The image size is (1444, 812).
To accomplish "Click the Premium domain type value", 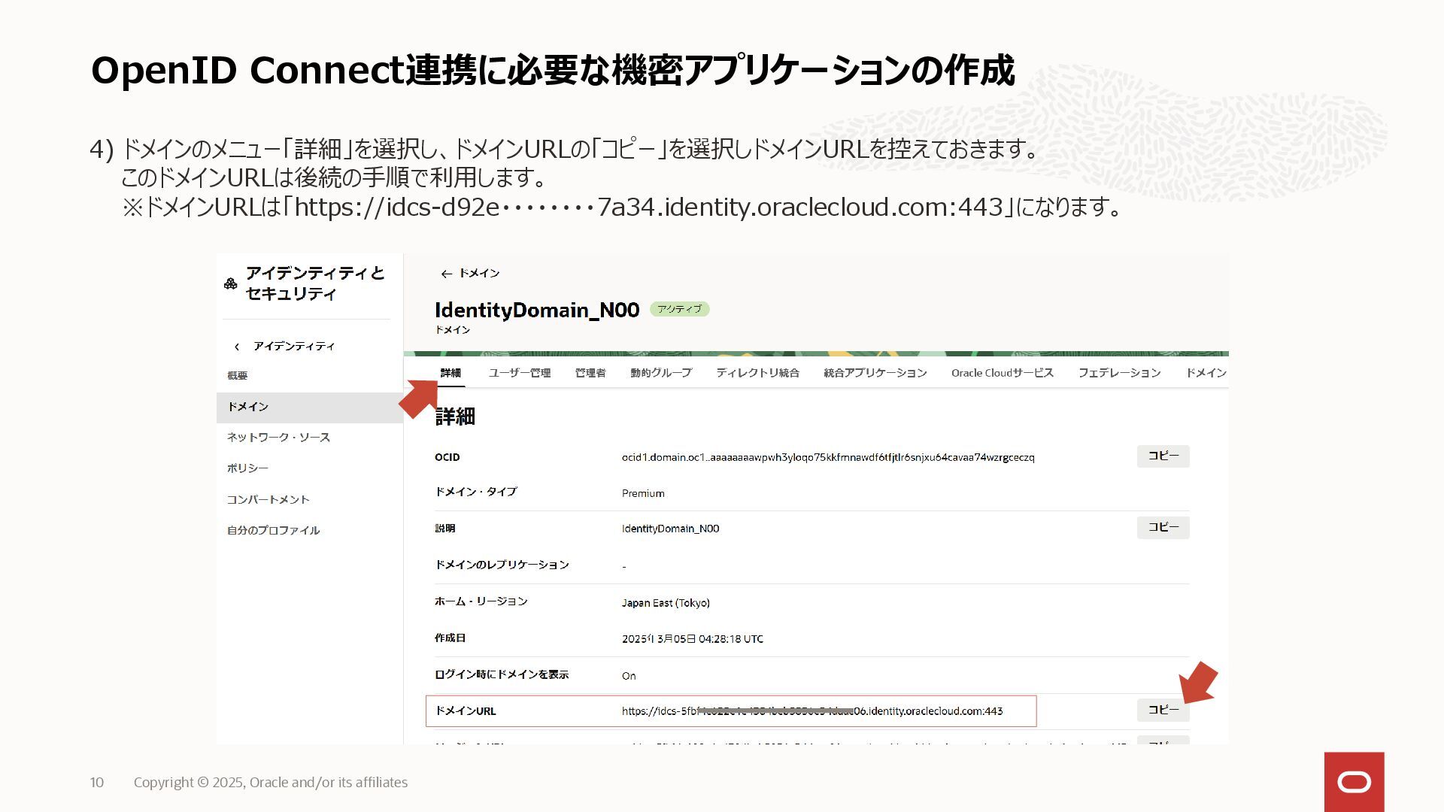I will 643,493.
